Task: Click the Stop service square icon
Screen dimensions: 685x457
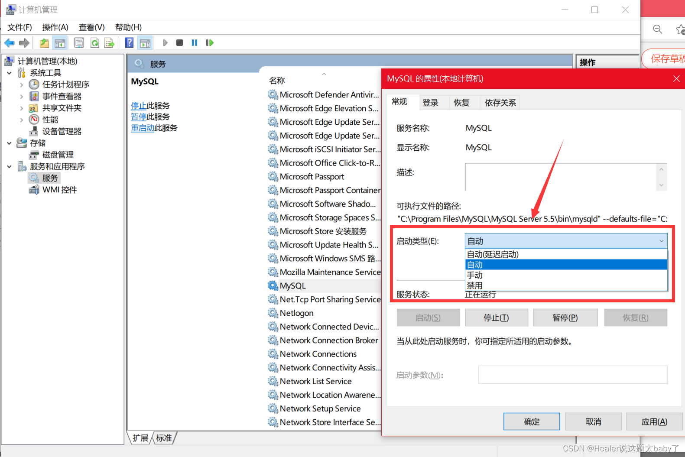Action: coord(179,43)
